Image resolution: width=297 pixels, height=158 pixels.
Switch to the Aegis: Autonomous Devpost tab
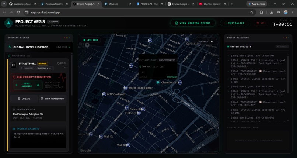coord(55,4)
